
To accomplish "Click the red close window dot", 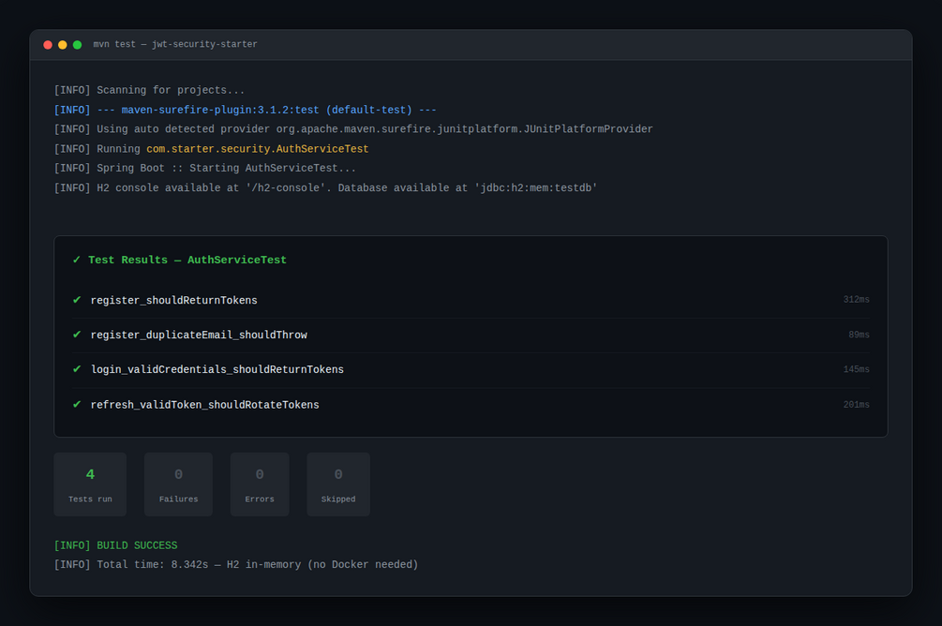I will pos(48,45).
